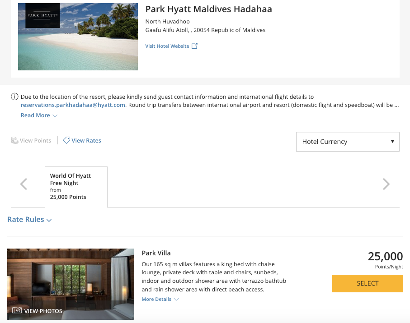The width and height of the screenshot is (410, 323).
Task: Open the Hotel Currency dropdown
Action: [348, 142]
